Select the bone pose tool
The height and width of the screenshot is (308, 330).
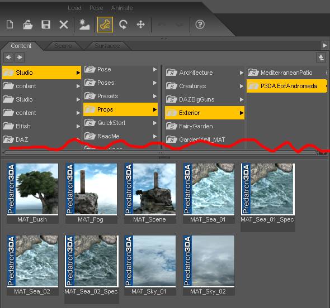[105, 25]
